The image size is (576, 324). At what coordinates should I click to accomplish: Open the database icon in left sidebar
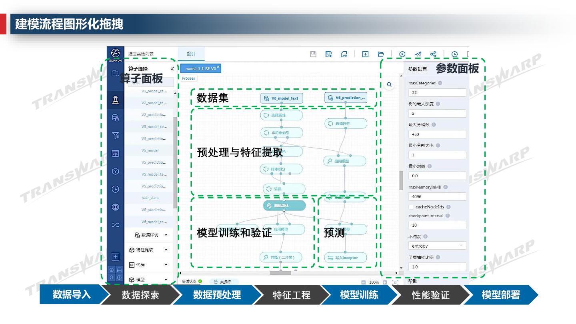coord(115,118)
